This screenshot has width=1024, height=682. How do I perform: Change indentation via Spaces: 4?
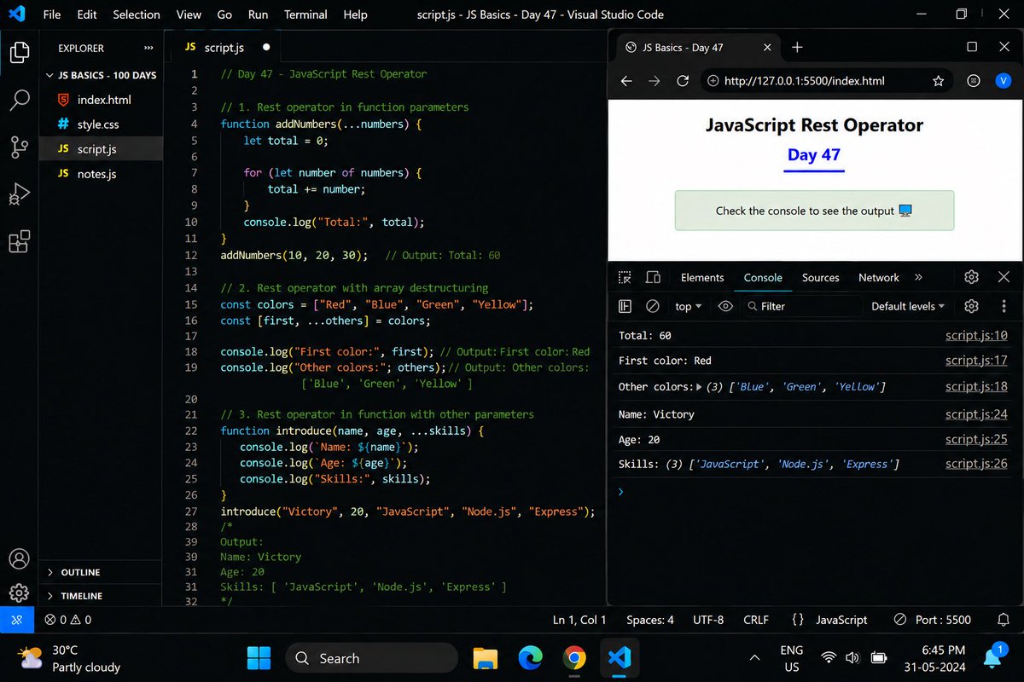click(x=650, y=620)
